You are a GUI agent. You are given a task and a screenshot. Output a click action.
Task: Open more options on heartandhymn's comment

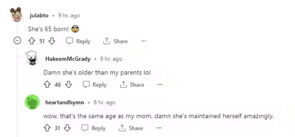(x=159, y=128)
